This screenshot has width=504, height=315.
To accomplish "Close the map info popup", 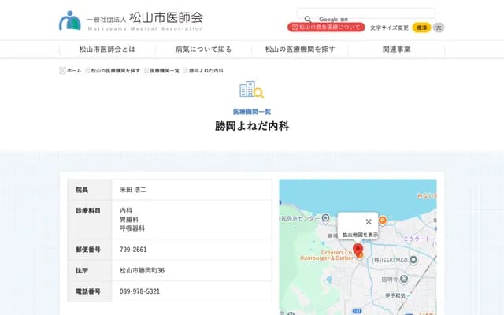I will click(369, 221).
